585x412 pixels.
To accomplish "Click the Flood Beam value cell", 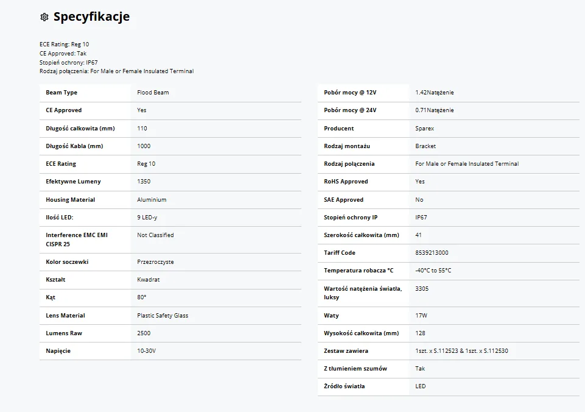I will click(x=153, y=93).
